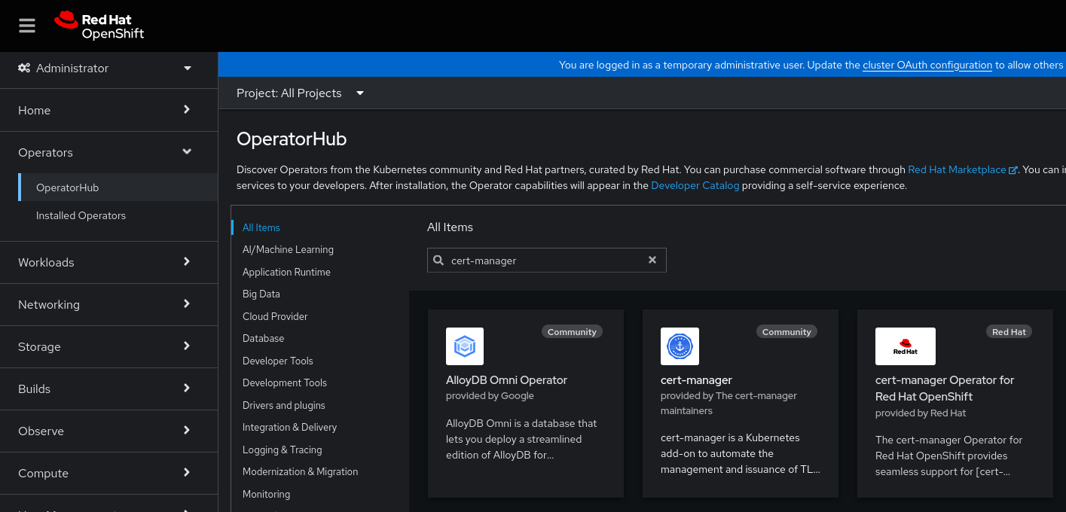Select AI/Machine Learning category
The height and width of the screenshot is (512, 1066).
[288, 249]
